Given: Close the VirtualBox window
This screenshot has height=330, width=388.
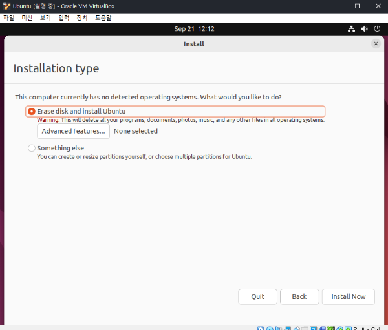Looking at the screenshot, I should tap(378, 6).
